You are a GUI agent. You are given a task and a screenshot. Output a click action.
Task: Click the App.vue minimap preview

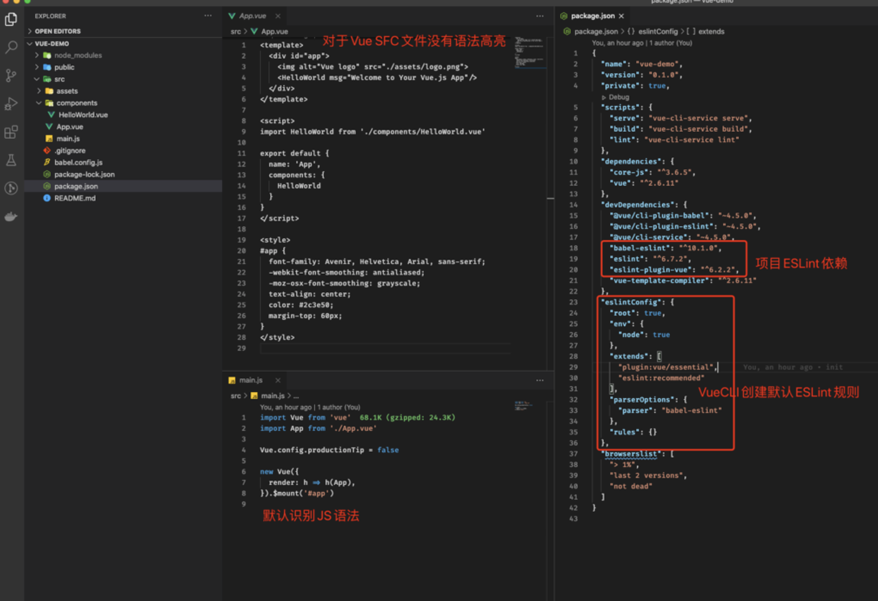pos(530,53)
